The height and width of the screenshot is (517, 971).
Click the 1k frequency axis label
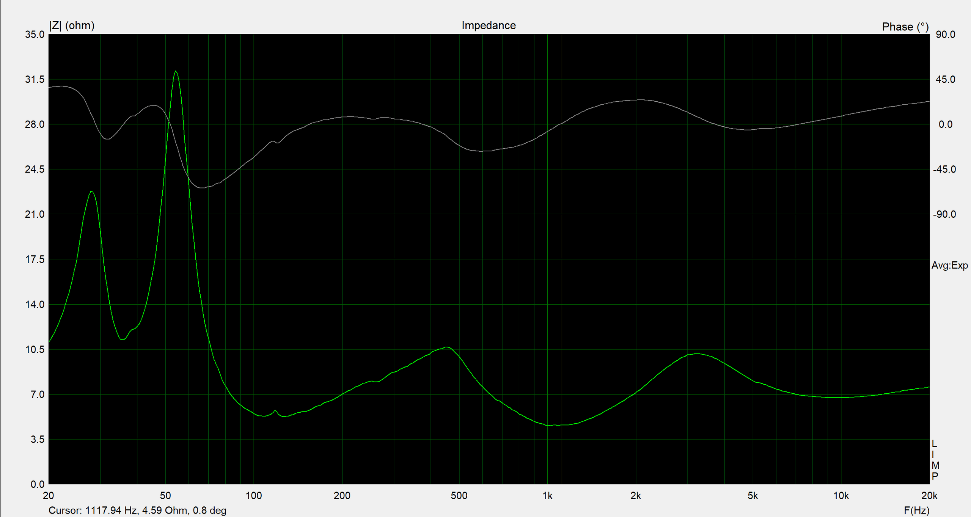[x=547, y=495]
